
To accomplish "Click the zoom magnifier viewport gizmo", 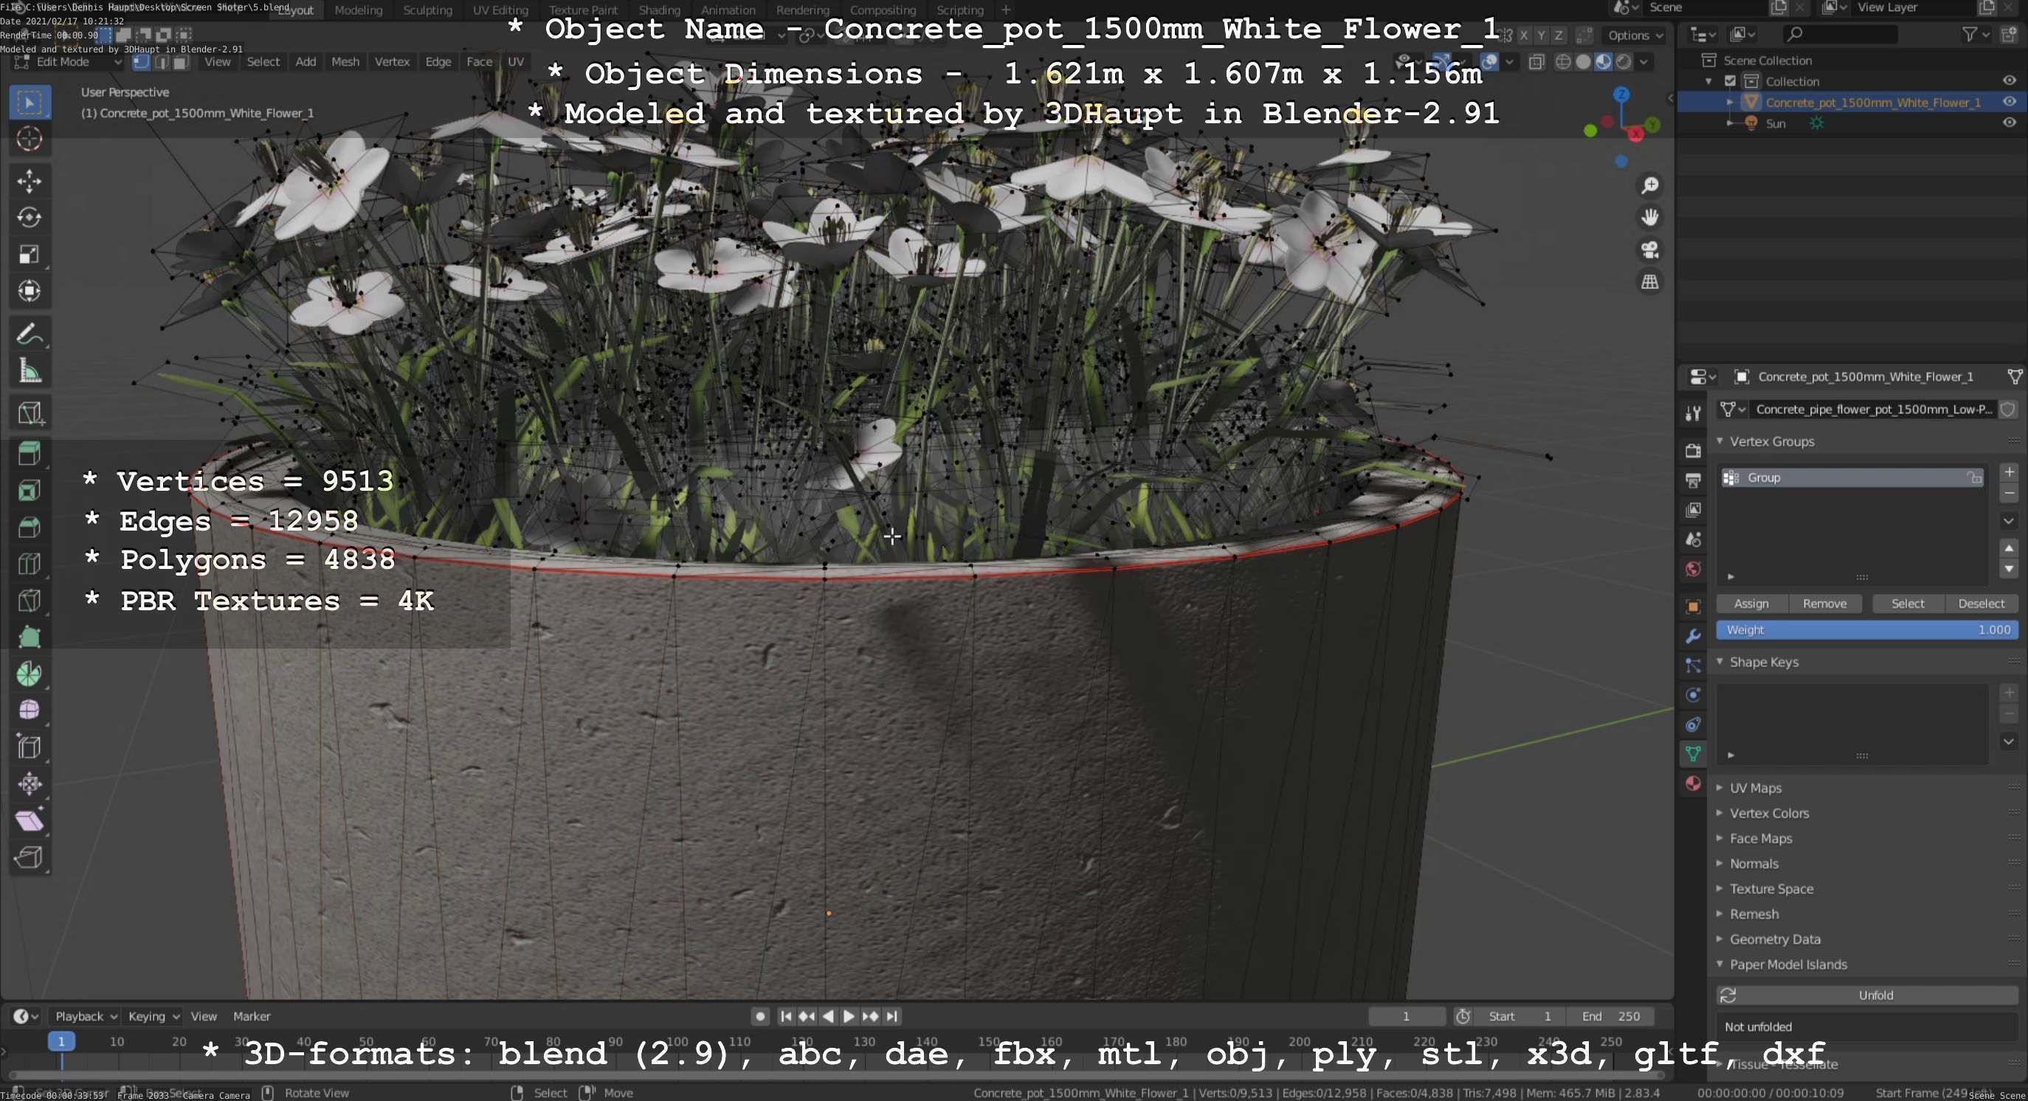I will point(1650,186).
